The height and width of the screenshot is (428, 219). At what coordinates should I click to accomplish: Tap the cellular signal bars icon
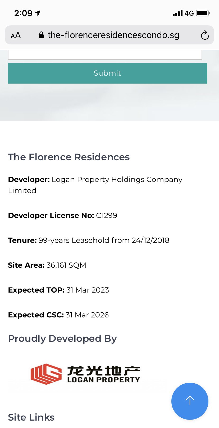click(x=177, y=13)
